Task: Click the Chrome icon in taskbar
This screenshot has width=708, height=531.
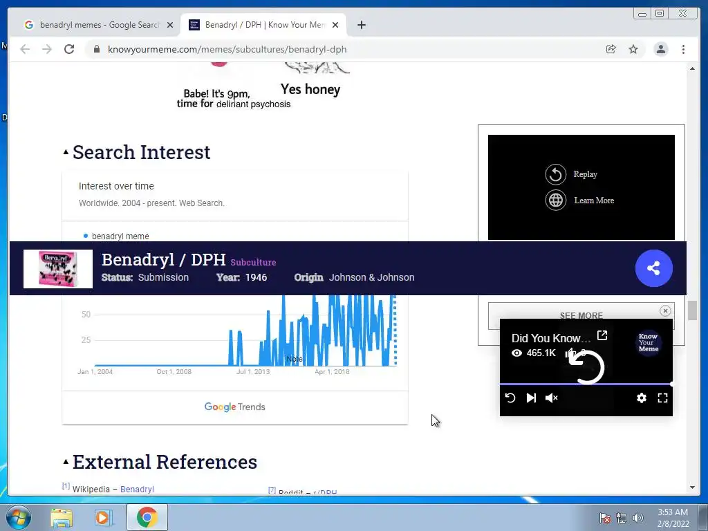Action: (x=147, y=517)
